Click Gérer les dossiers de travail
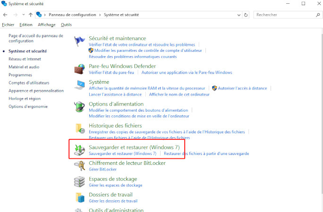The image size is (323, 212). (x=113, y=201)
